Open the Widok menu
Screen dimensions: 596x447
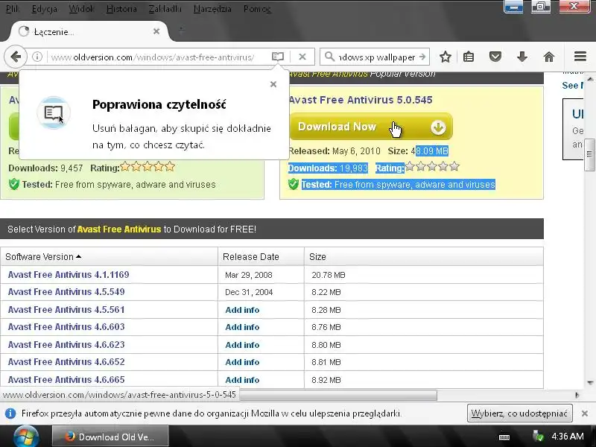click(81, 9)
